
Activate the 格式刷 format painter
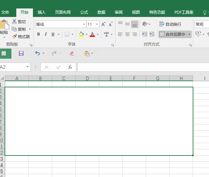click(x=21, y=37)
